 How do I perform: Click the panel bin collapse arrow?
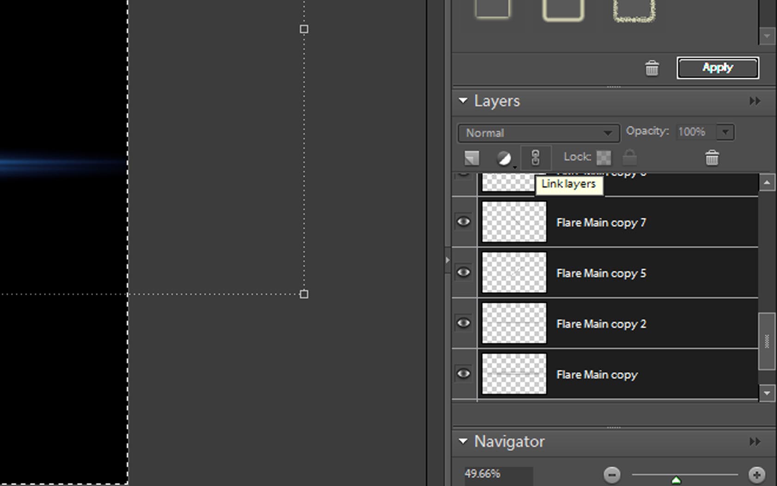447,260
